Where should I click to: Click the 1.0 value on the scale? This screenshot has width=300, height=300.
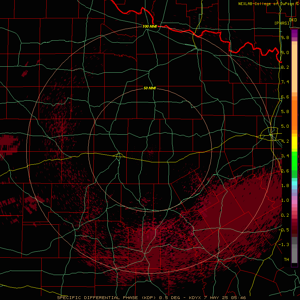(285, 200)
